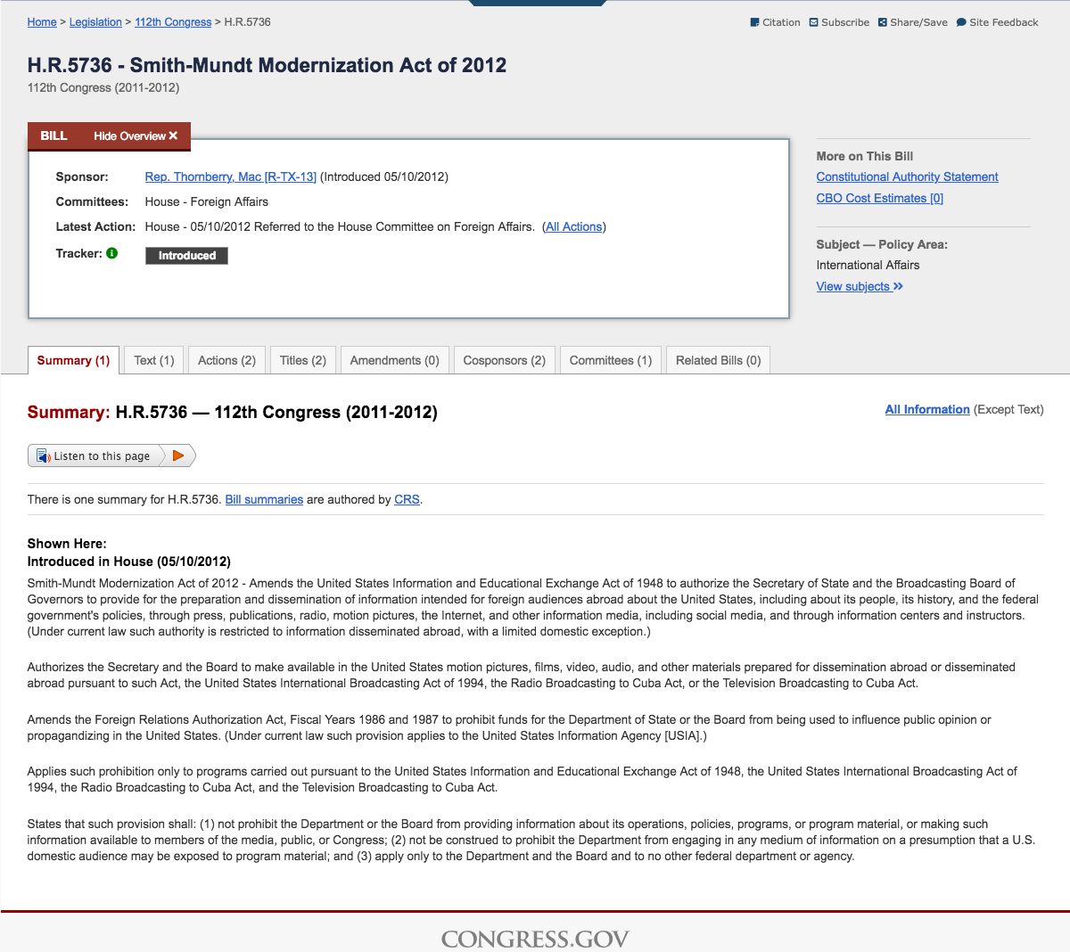Open the Home breadcrumb link

42,22
